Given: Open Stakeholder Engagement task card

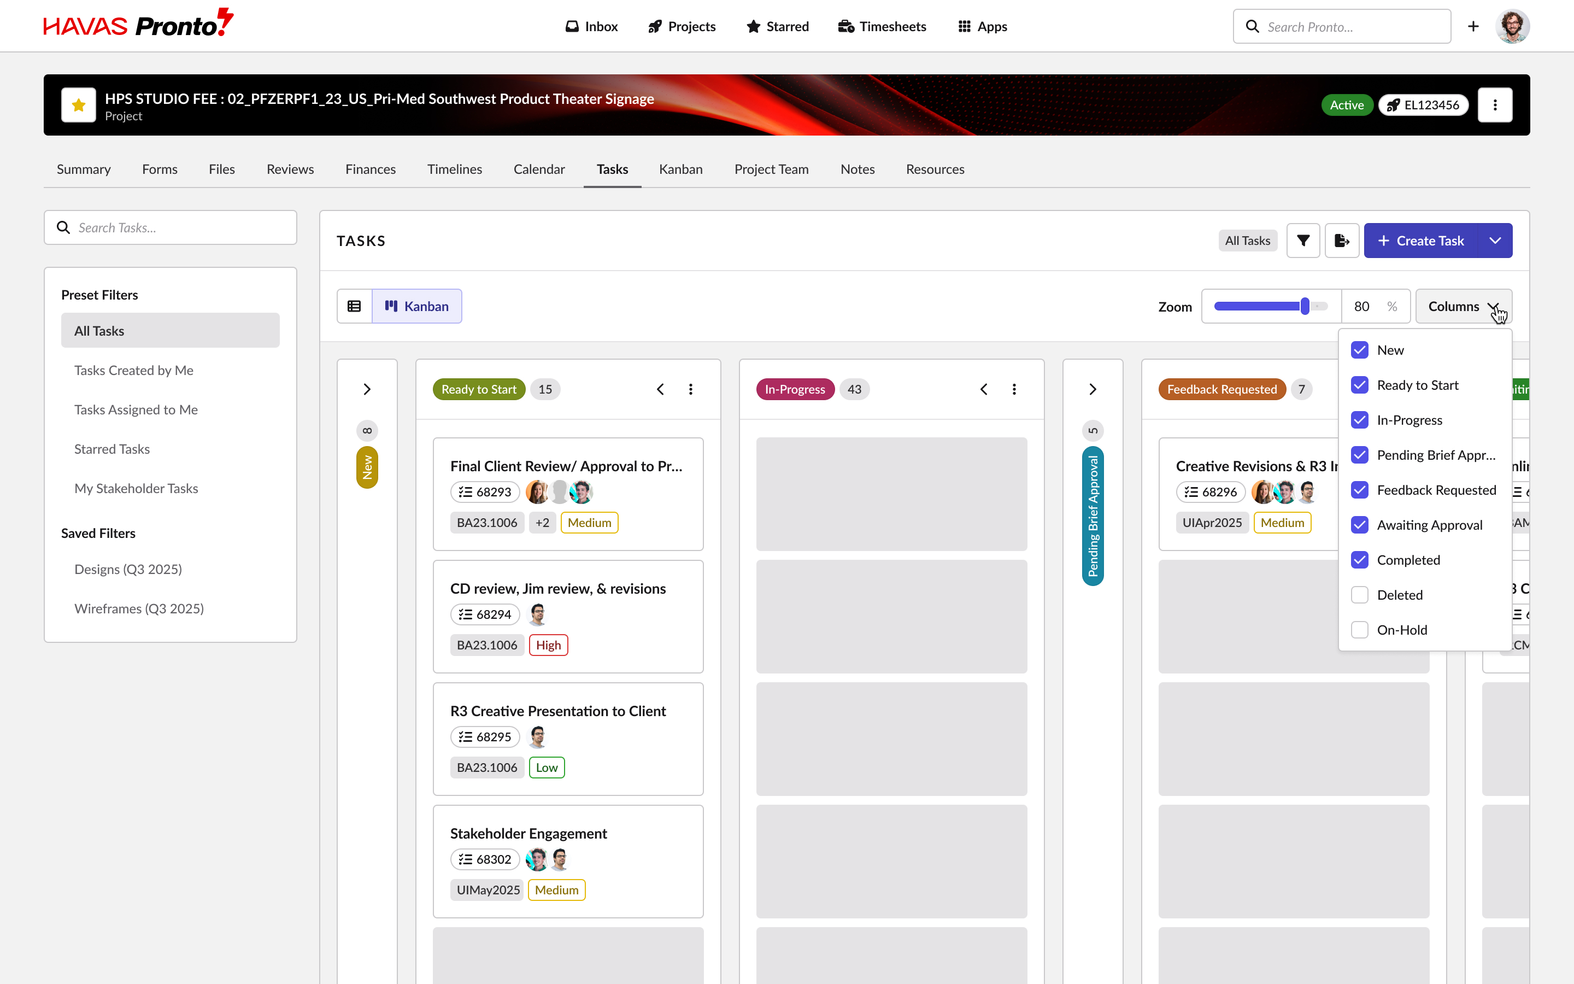Looking at the screenshot, I should pos(568,861).
